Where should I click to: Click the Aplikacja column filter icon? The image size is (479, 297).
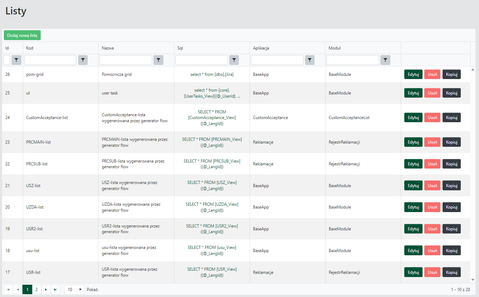pyautogui.click(x=310, y=60)
